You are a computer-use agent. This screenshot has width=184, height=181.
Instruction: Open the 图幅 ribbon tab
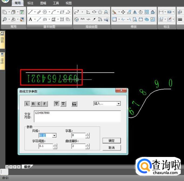tap(43, 3)
